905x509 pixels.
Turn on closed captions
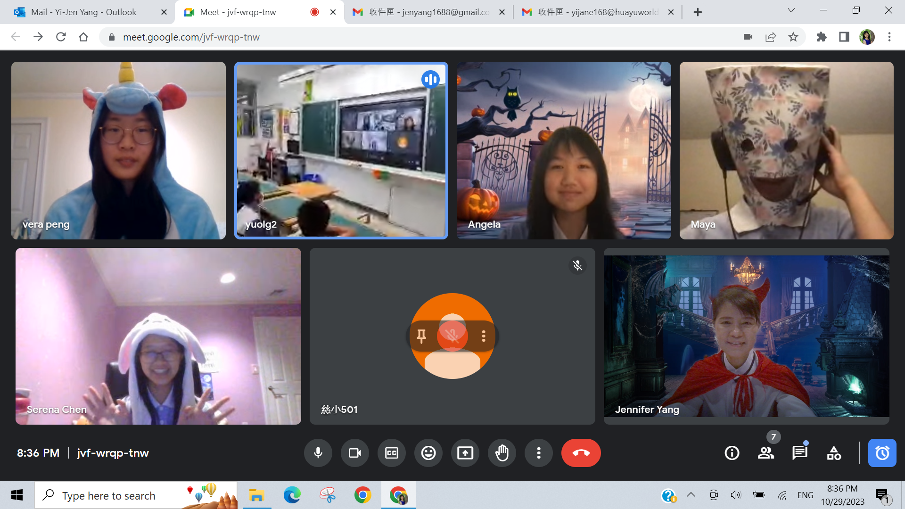[392, 453]
